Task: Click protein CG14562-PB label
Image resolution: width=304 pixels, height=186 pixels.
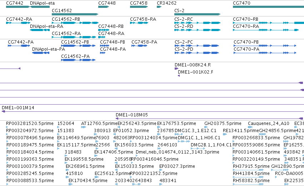Action: [75, 42]
